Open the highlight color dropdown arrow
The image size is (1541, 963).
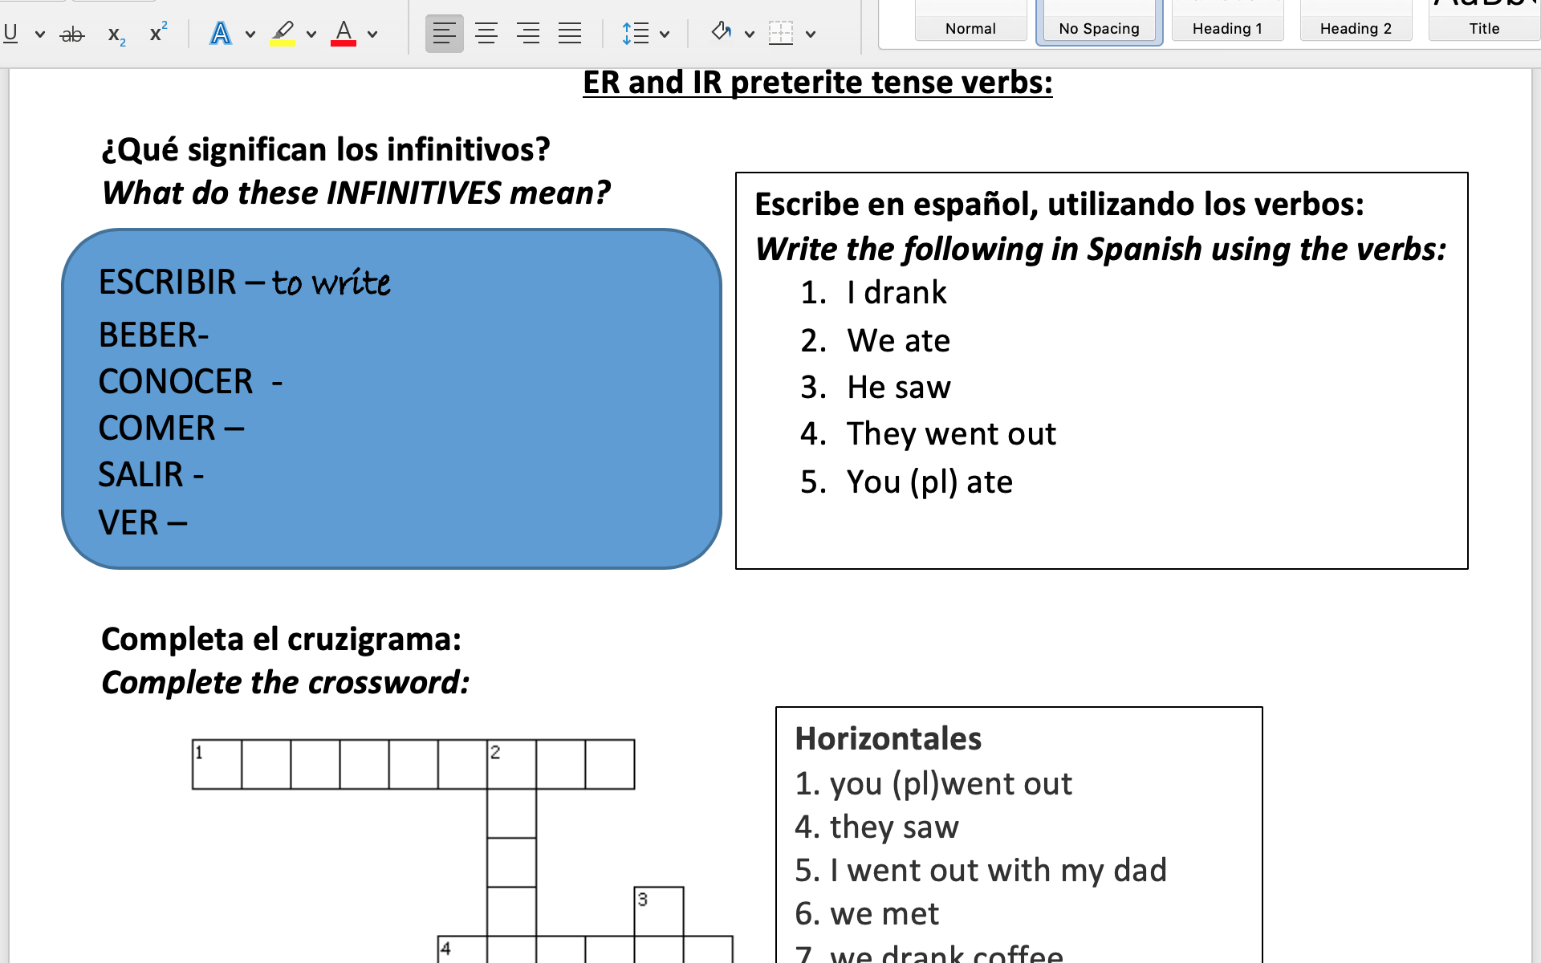coord(311,35)
